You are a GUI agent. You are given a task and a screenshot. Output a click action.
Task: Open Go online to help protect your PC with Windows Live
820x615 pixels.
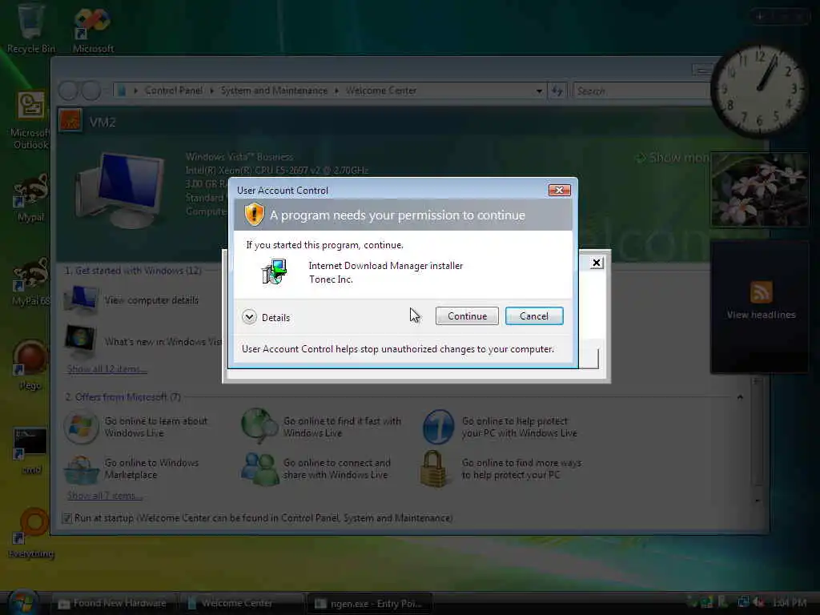(x=500, y=427)
